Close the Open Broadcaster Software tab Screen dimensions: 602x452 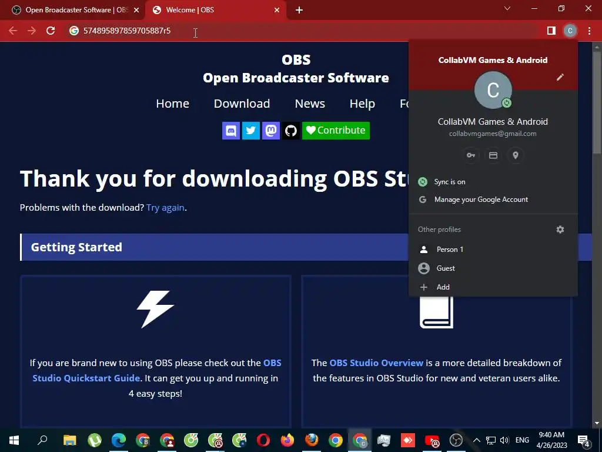click(x=136, y=10)
